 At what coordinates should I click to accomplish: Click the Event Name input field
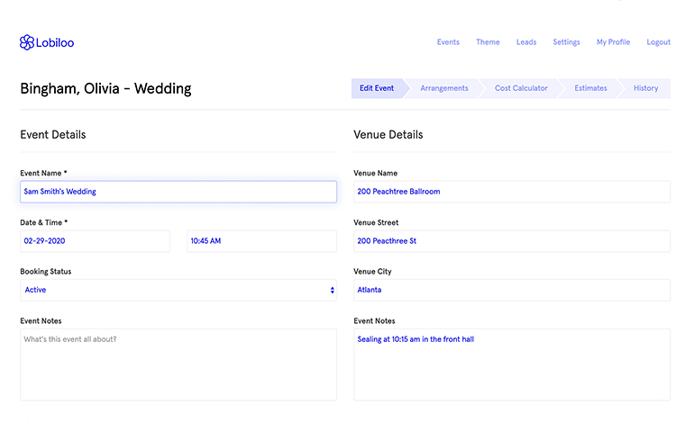(x=178, y=192)
